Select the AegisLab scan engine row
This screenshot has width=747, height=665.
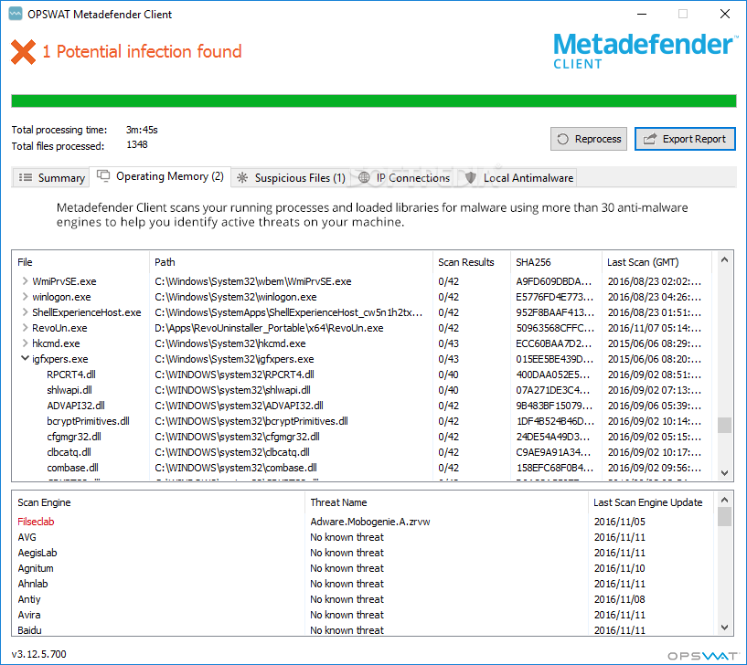coord(365,553)
